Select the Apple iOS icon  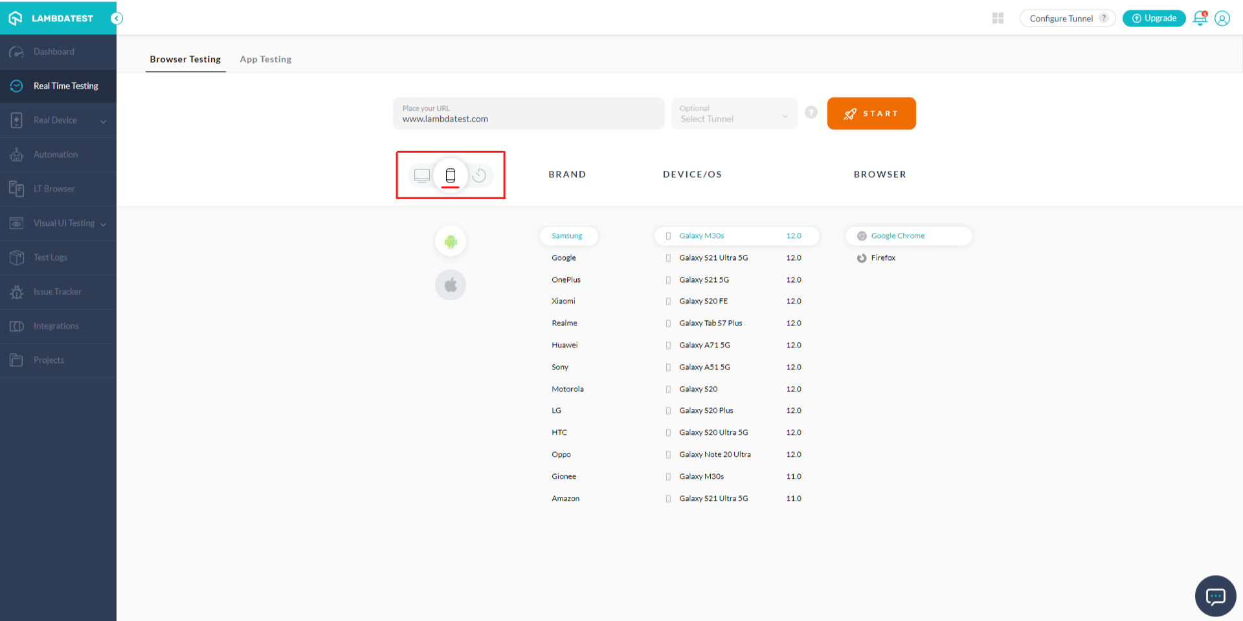click(x=451, y=285)
